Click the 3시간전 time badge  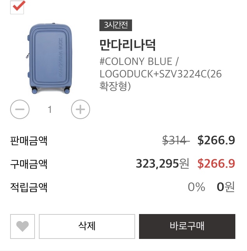(x=116, y=25)
